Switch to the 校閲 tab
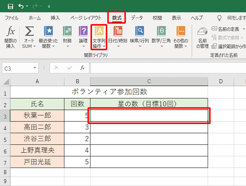This screenshot has height=186, width=246. pyautogui.click(x=157, y=18)
